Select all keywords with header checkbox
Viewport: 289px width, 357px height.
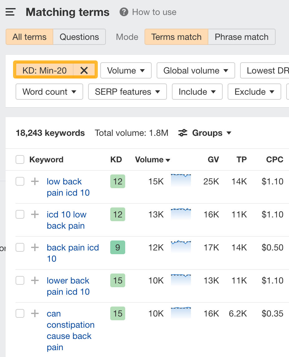pos(20,159)
